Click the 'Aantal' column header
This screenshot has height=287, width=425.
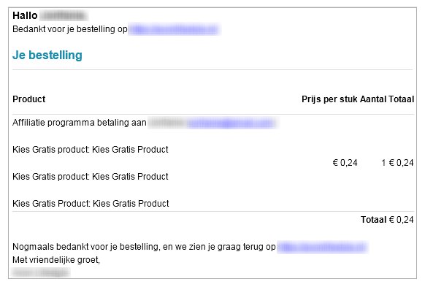tap(373, 99)
